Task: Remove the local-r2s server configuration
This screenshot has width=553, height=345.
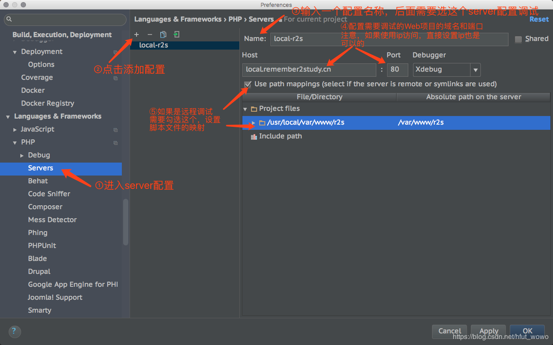Action: coord(149,34)
